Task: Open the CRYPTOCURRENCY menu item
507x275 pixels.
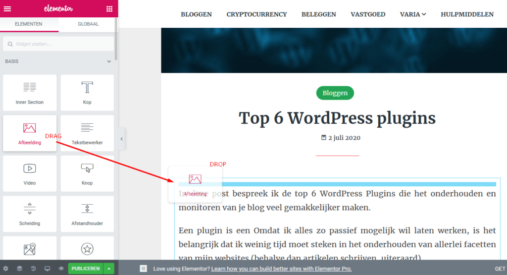Action: click(x=257, y=14)
